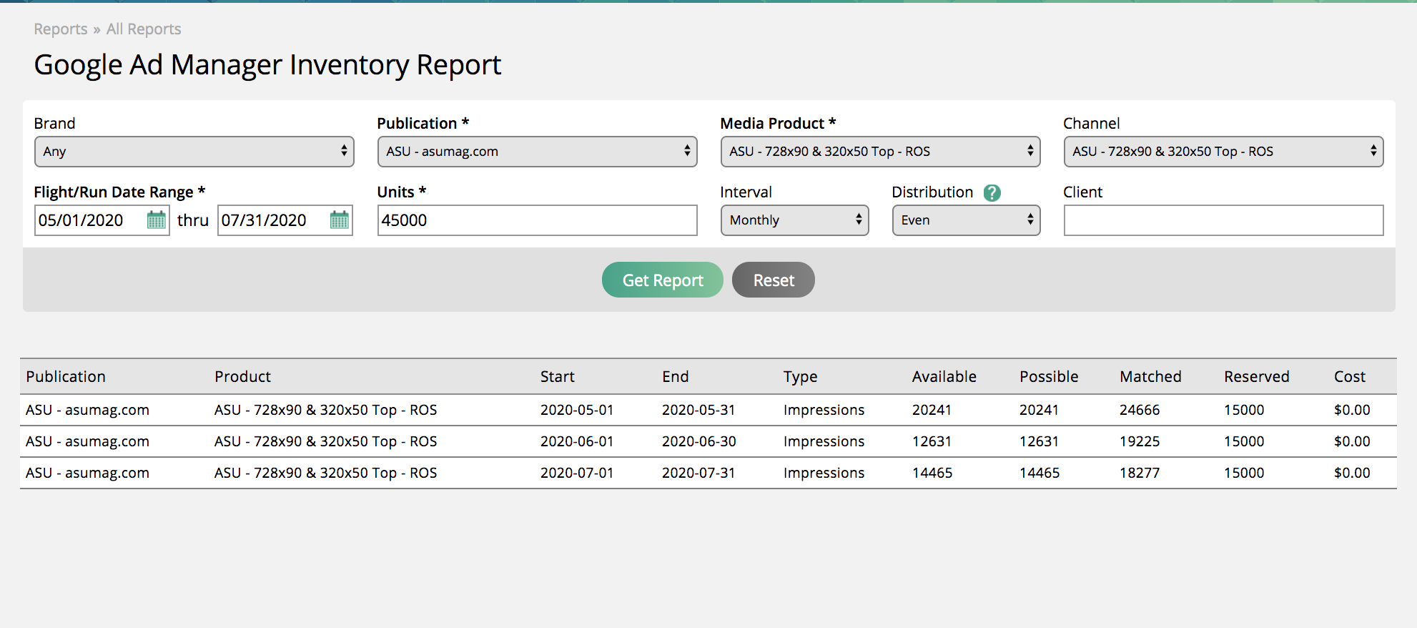The width and height of the screenshot is (1417, 628).
Task: Focus the Units field showing 45000
Action: [x=538, y=220]
